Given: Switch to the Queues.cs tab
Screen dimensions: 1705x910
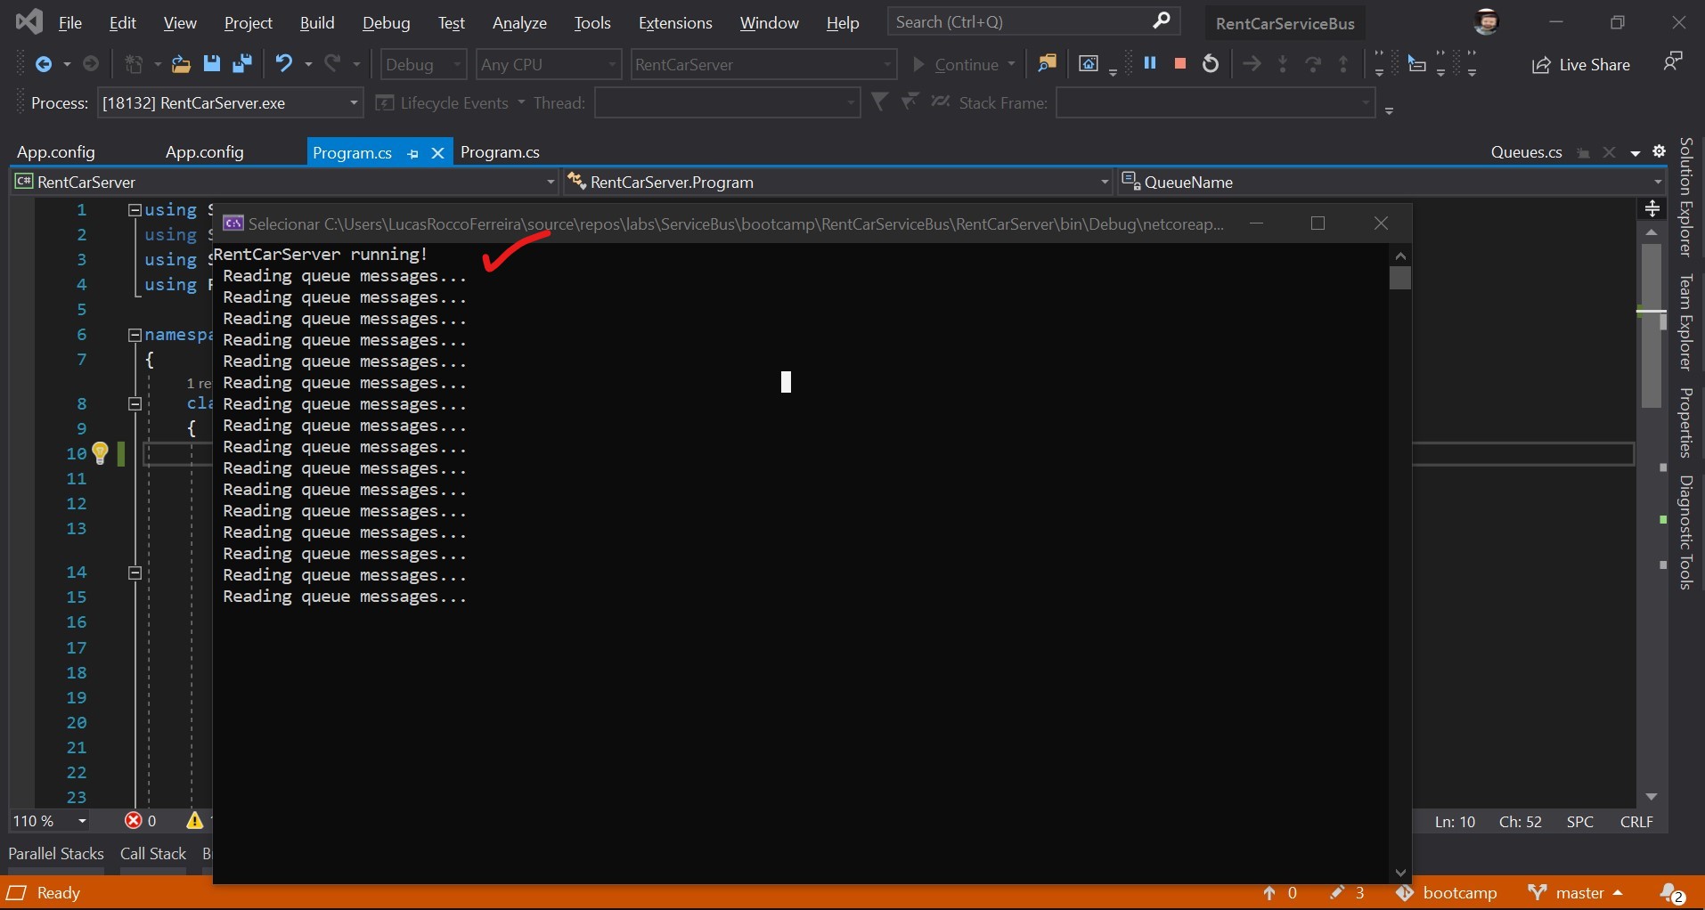Looking at the screenshot, I should [x=1526, y=152].
